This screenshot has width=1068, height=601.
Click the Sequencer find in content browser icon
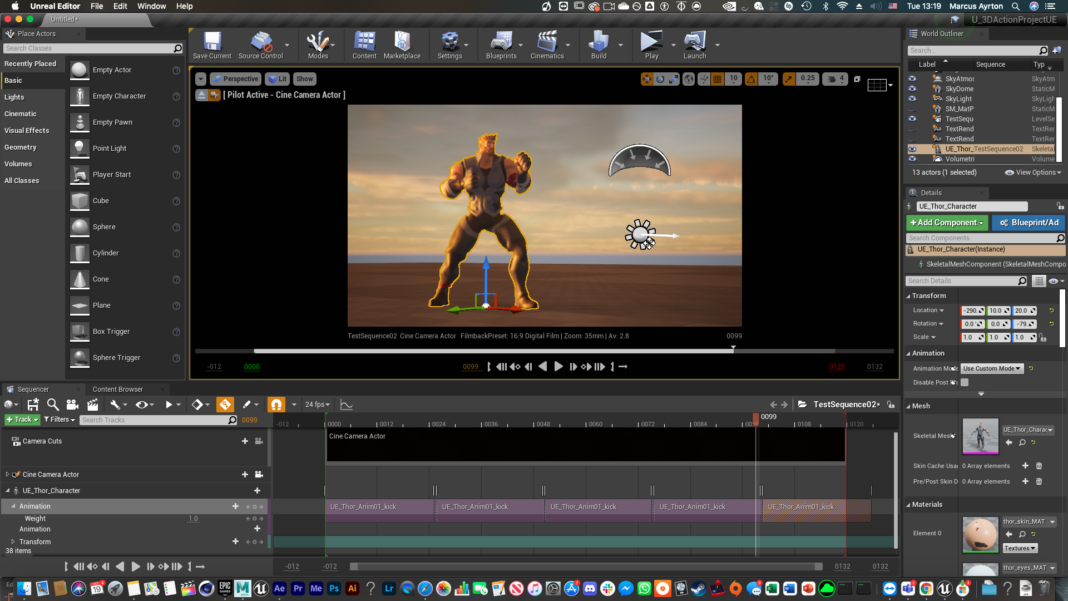53,405
